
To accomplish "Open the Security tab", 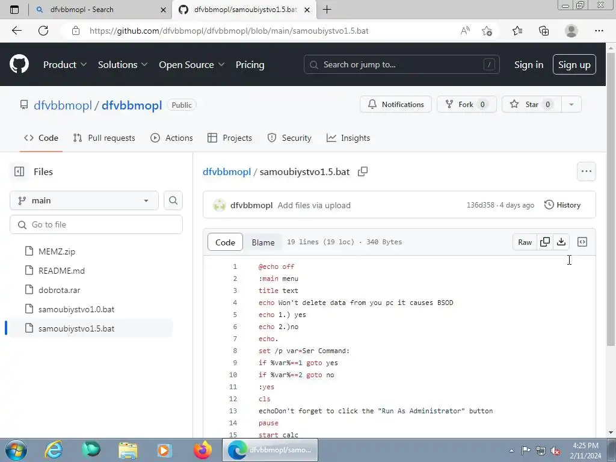I will (289, 138).
